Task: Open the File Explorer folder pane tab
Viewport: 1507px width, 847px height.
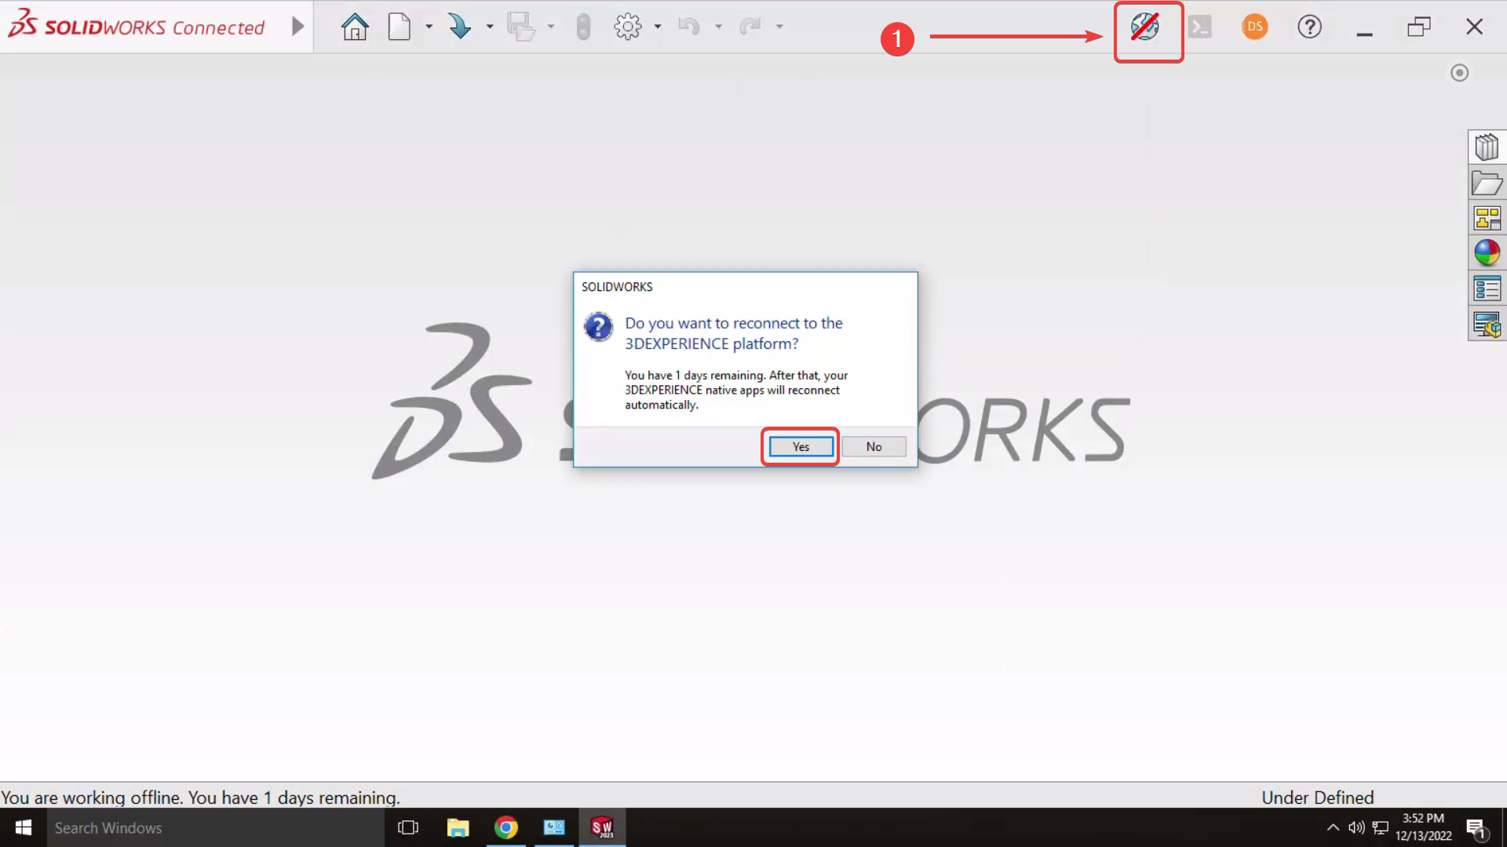Action: coord(1487,183)
